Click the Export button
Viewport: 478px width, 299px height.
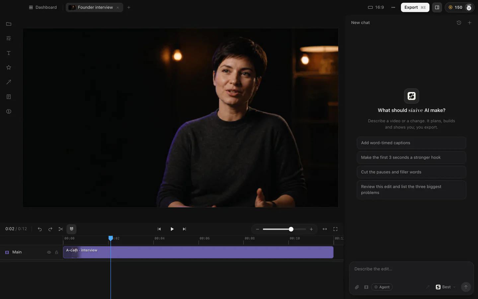point(415,7)
